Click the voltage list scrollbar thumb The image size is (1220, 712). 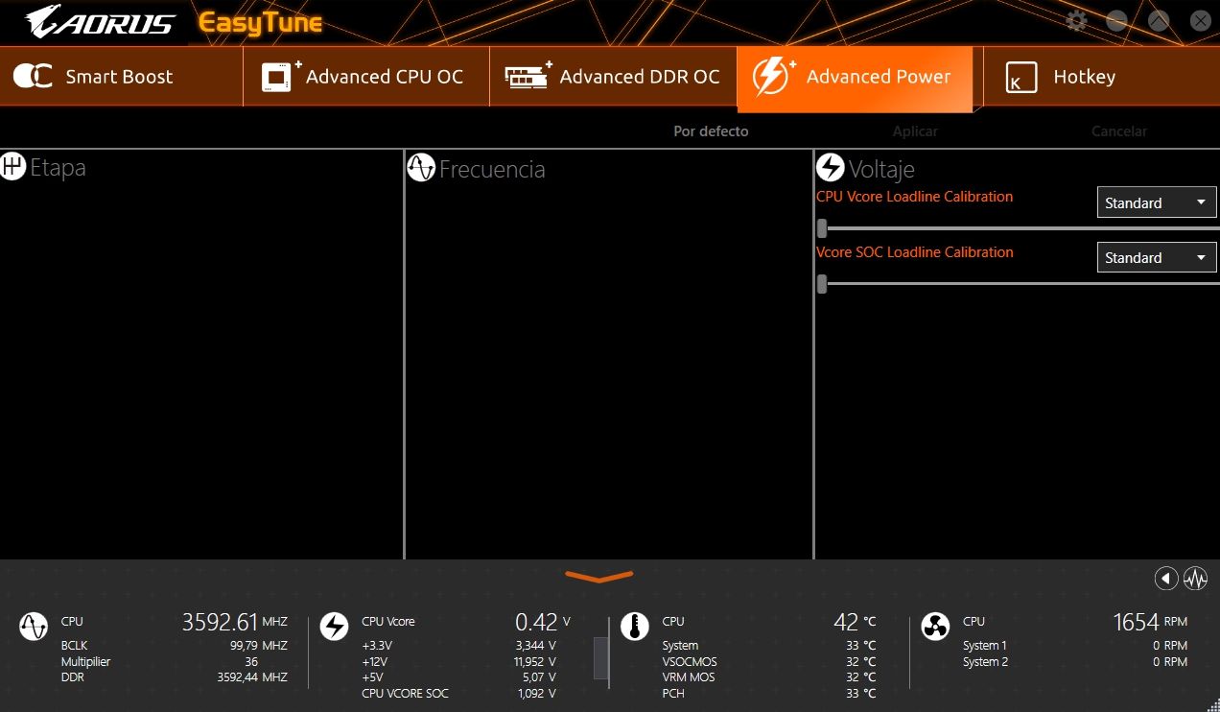pyautogui.click(x=601, y=657)
